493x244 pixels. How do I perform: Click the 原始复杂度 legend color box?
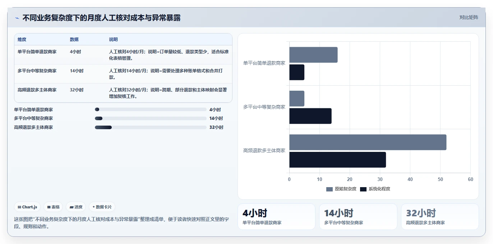330,189
